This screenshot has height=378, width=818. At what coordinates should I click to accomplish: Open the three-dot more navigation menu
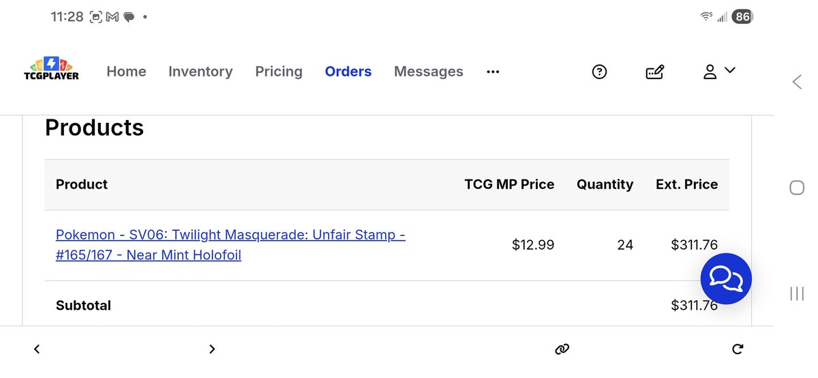493,72
